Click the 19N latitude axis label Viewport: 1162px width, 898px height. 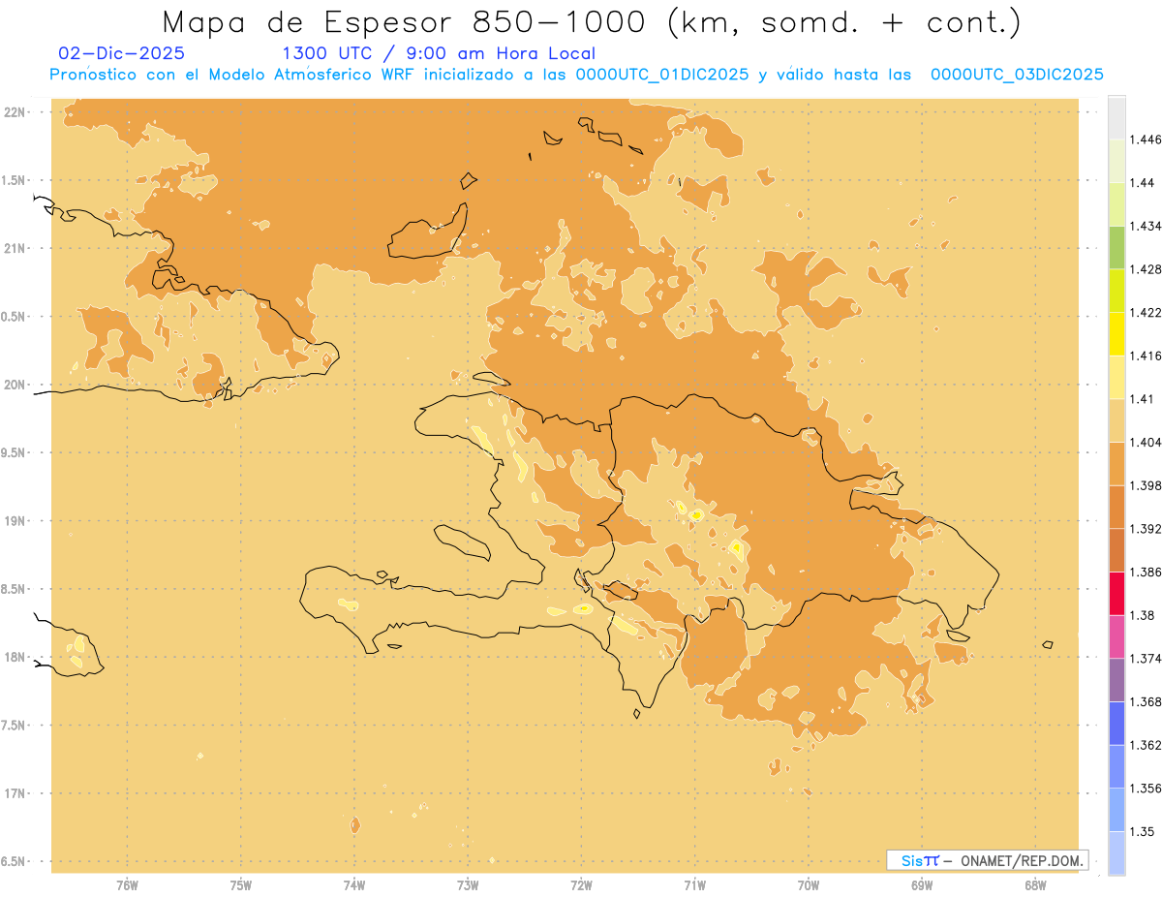(x=16, y=520)
